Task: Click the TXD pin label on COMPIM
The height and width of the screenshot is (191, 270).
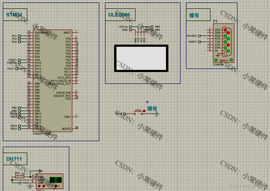Action: (x=217, y=42)
